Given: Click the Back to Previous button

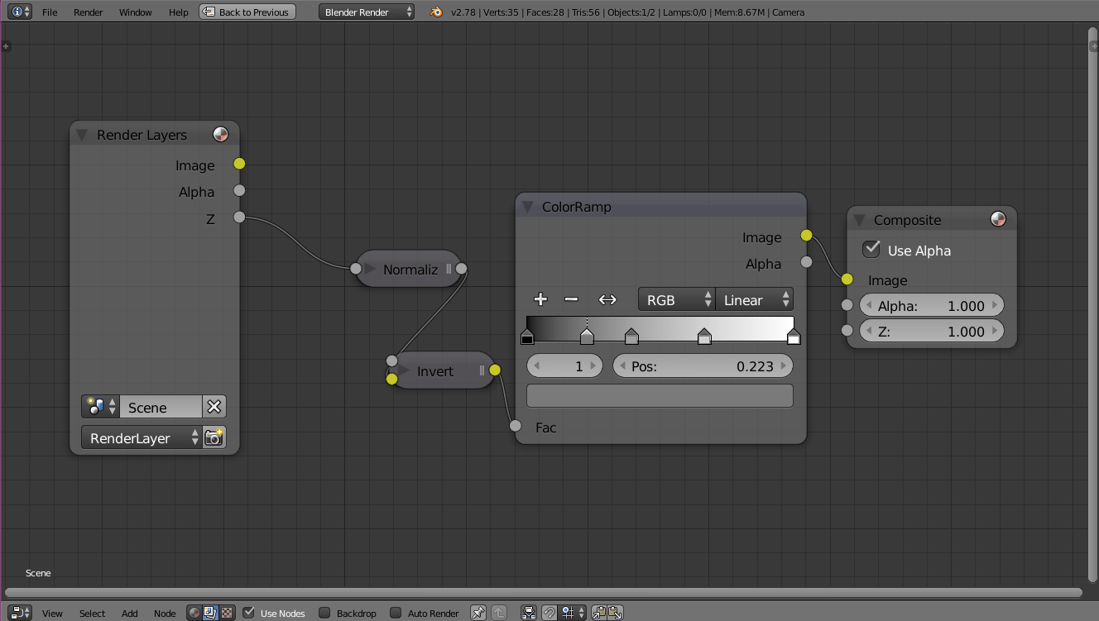Looking at the screenshot, I should coord(247,12).
